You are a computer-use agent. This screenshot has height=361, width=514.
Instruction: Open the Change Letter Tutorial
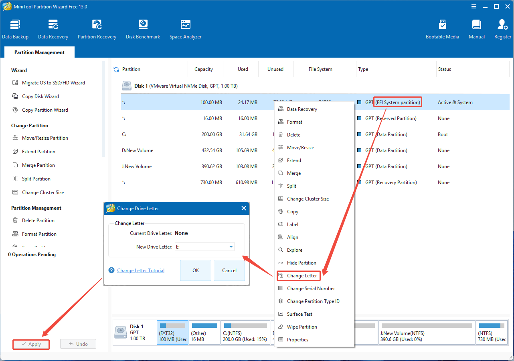tap(140, 270)
